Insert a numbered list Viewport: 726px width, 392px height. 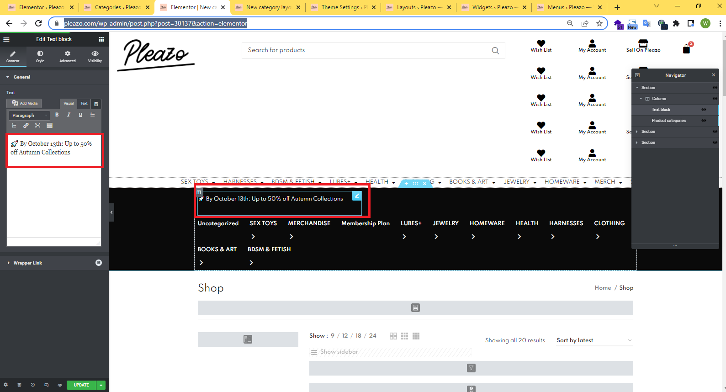tap(14, 126)
